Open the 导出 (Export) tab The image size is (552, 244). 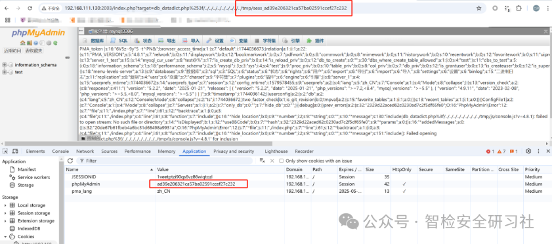tap(167, 41)
